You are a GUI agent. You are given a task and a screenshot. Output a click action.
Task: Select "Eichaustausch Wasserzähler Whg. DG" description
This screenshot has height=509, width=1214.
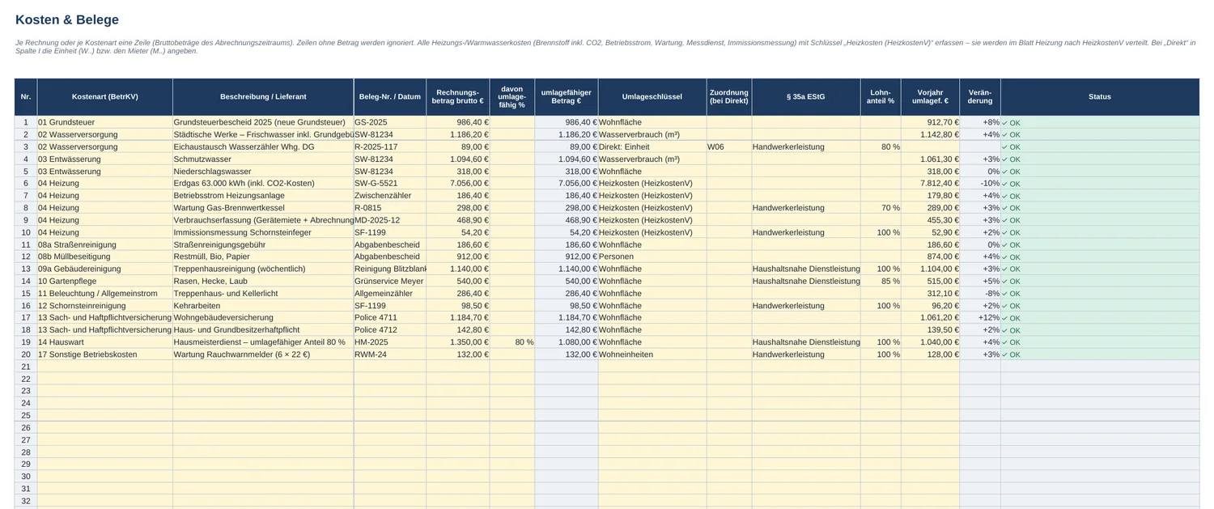point(263,147)
